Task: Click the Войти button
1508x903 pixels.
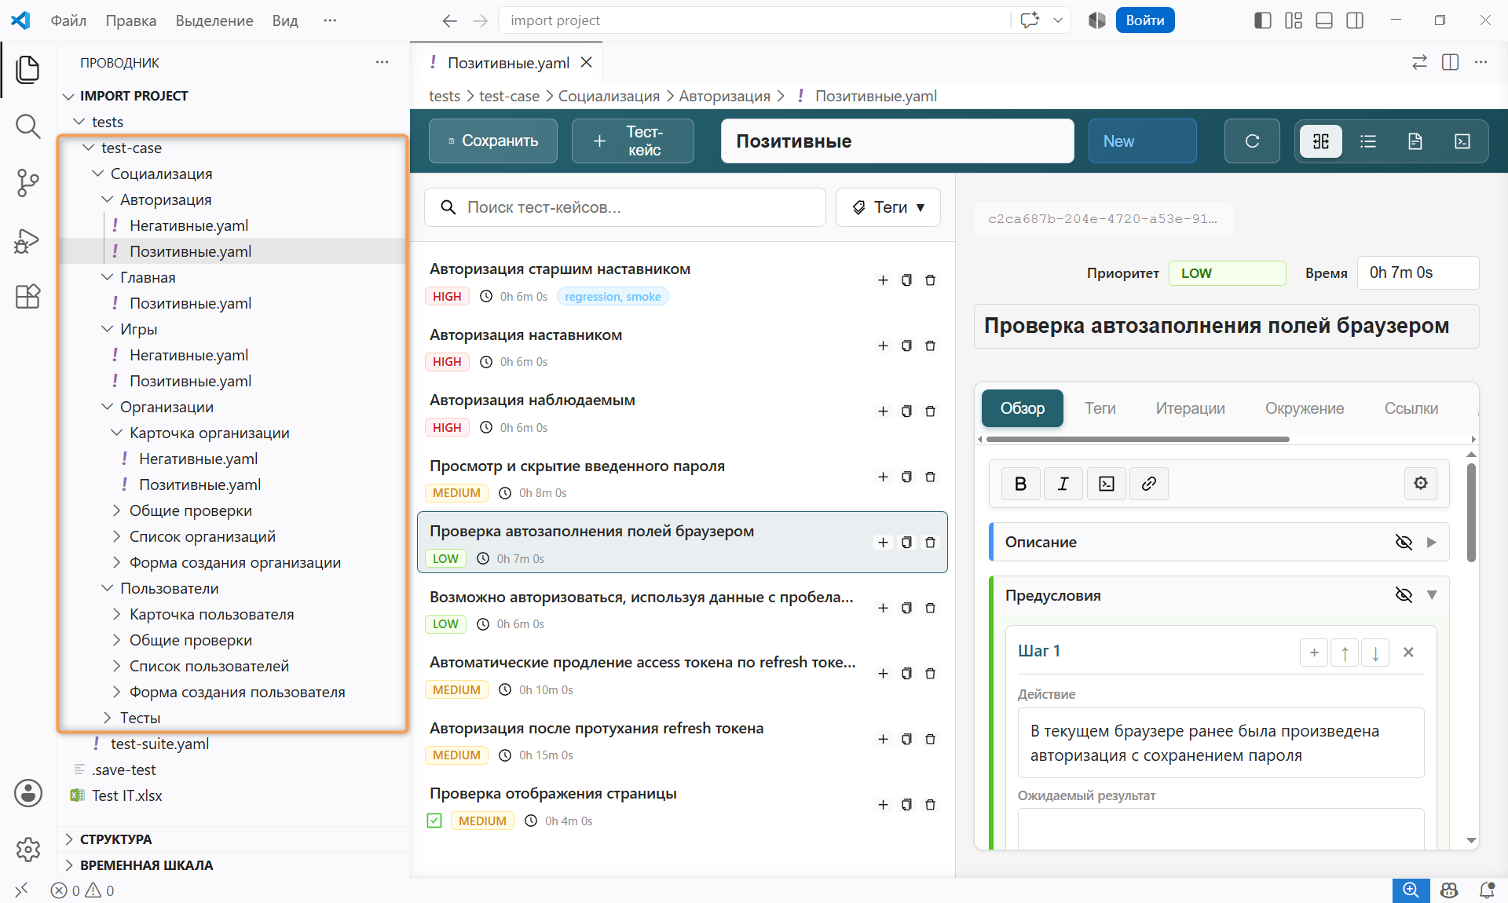Action: 1144,20
